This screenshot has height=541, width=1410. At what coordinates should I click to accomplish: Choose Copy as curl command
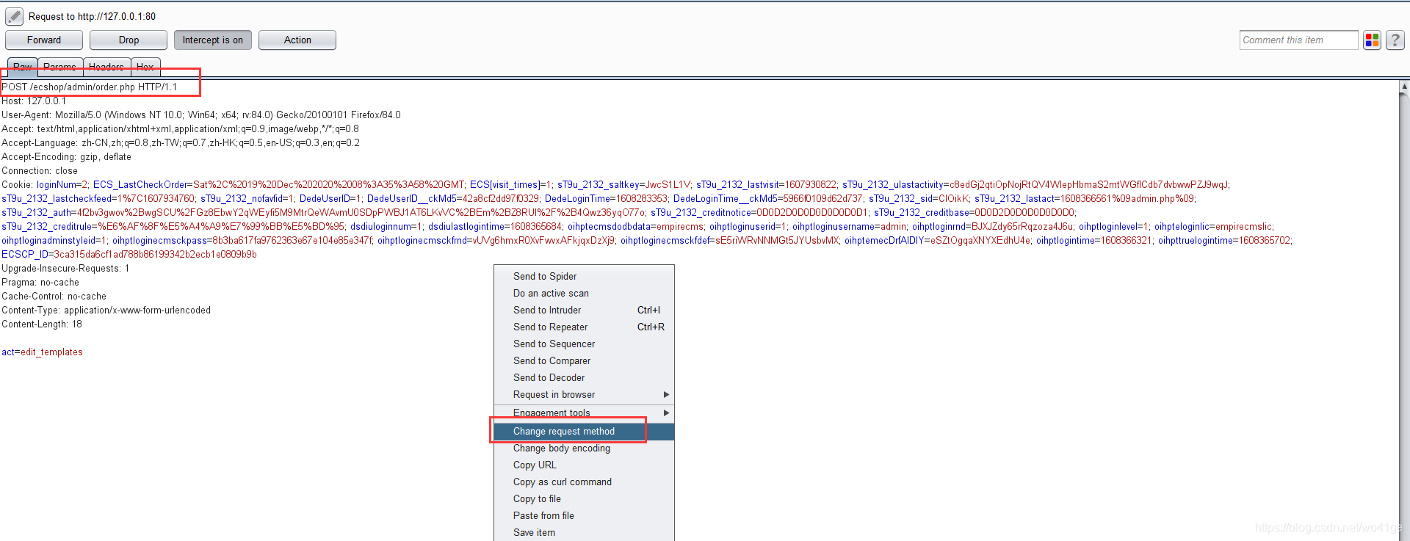584,482
